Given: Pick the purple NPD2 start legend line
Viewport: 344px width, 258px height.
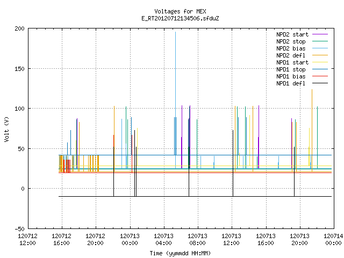Looking at the screenshot, I should coord(320,34).
